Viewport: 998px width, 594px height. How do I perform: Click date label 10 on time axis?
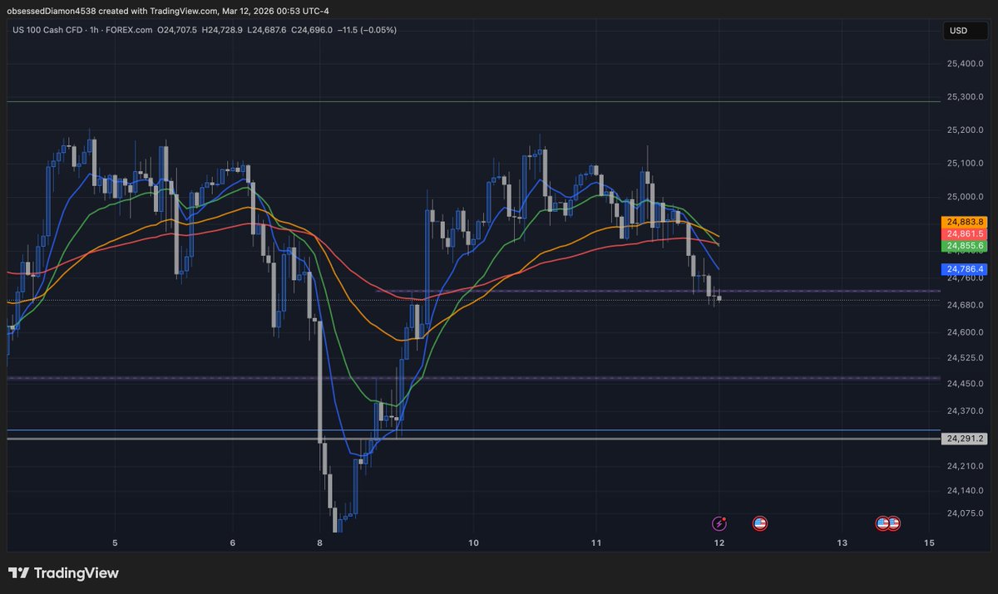pos(473,542)
